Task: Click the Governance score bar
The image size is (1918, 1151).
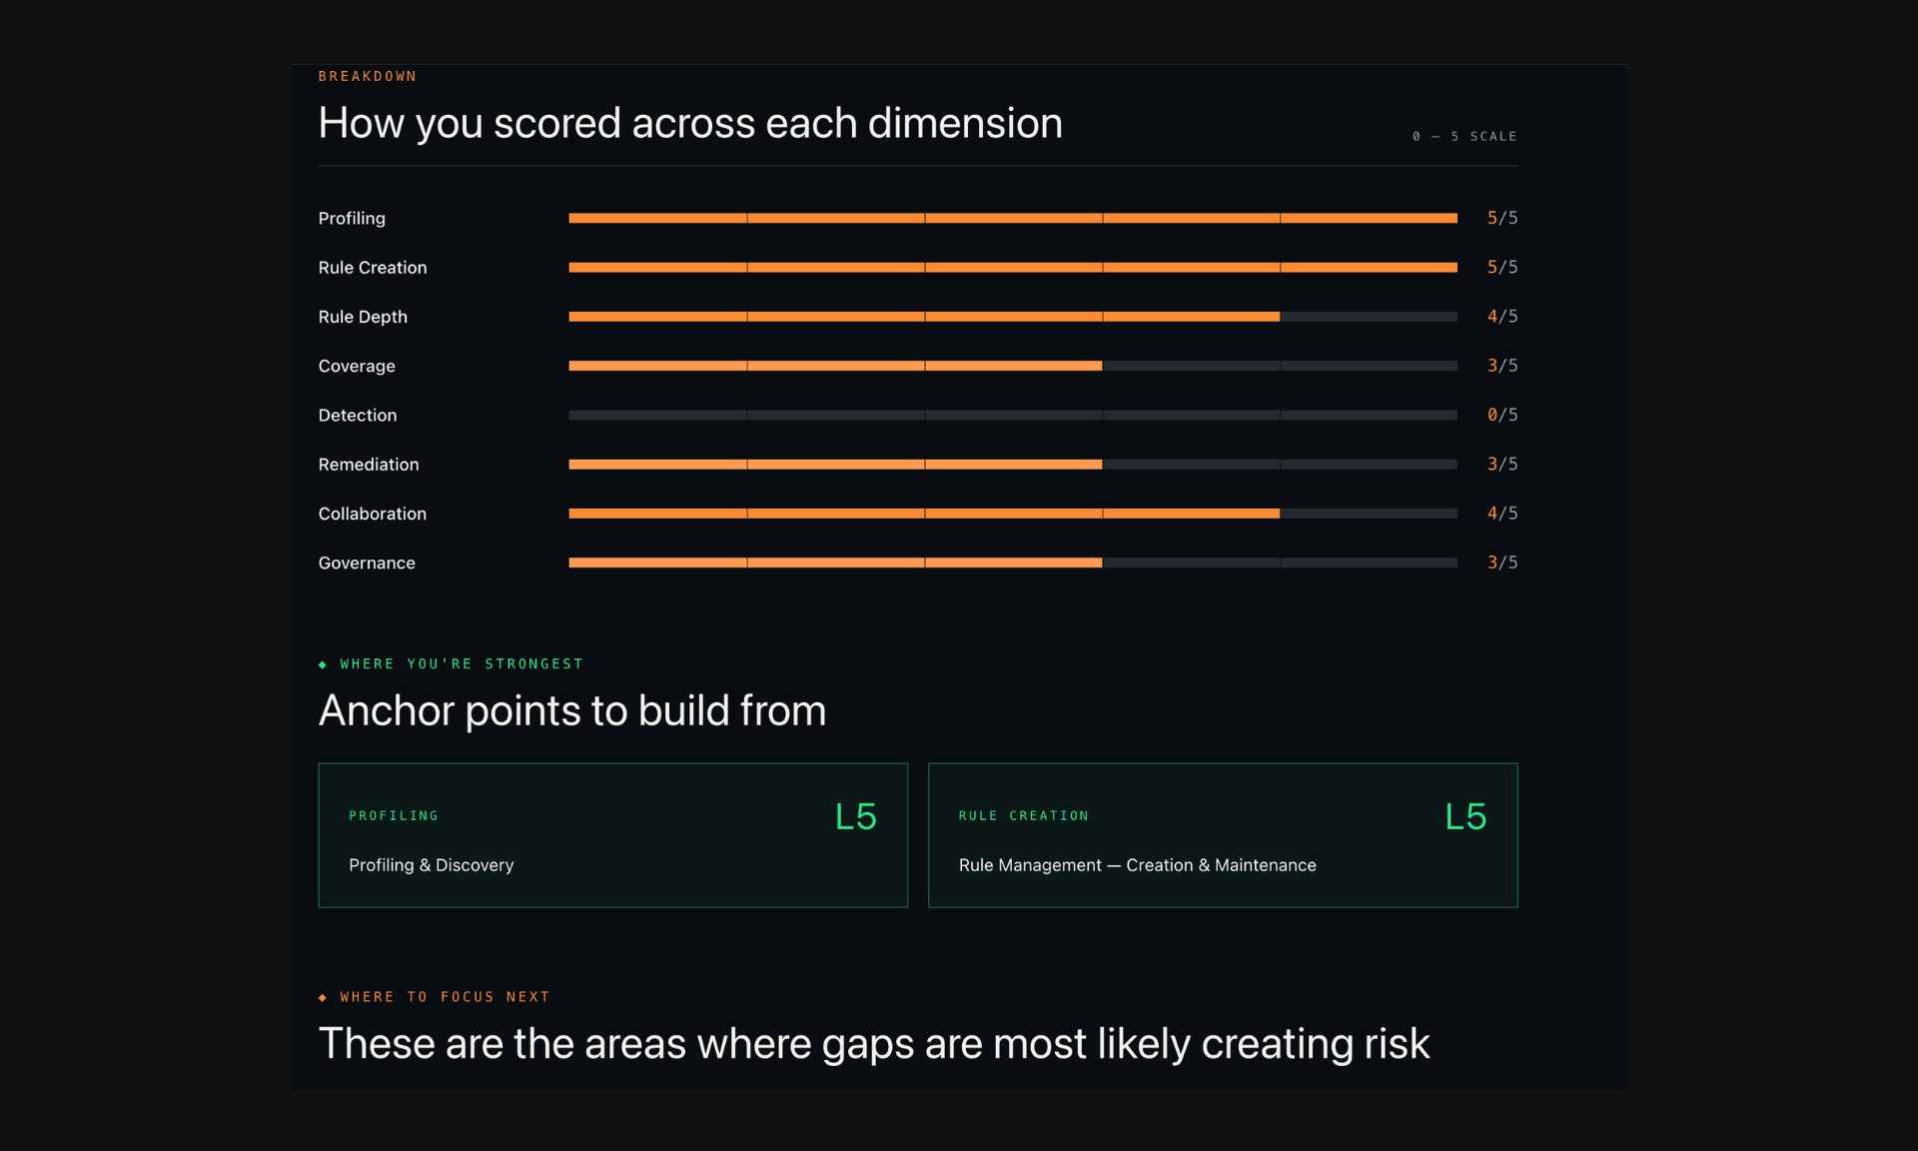Action: (1013, 563)
